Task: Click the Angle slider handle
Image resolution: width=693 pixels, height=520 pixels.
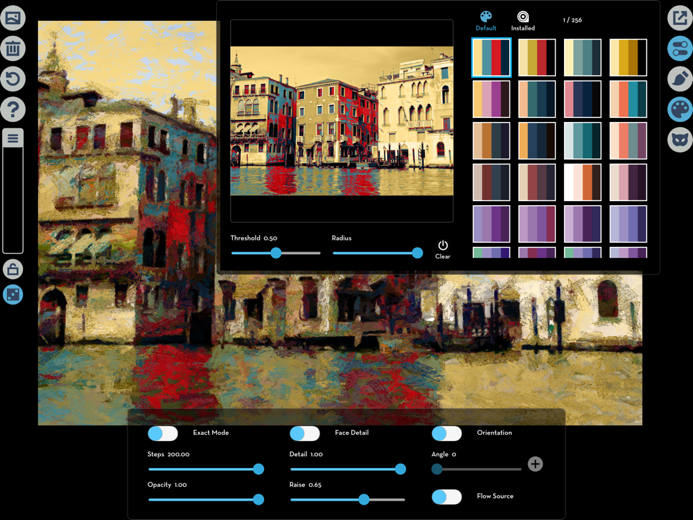Action: [437, 469]
